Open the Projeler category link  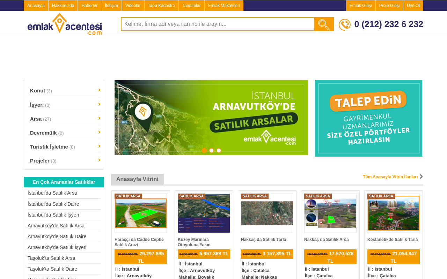pyautogui.click(x=40, y=161)
